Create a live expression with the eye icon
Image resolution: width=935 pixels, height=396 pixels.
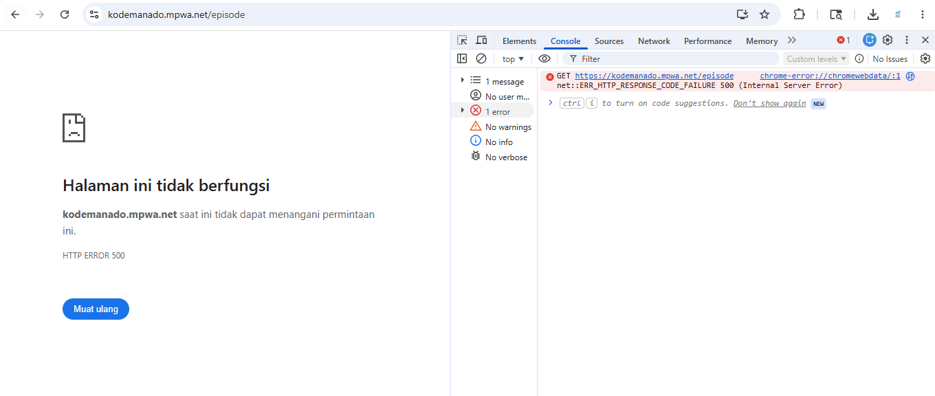[x=544, y=58]
